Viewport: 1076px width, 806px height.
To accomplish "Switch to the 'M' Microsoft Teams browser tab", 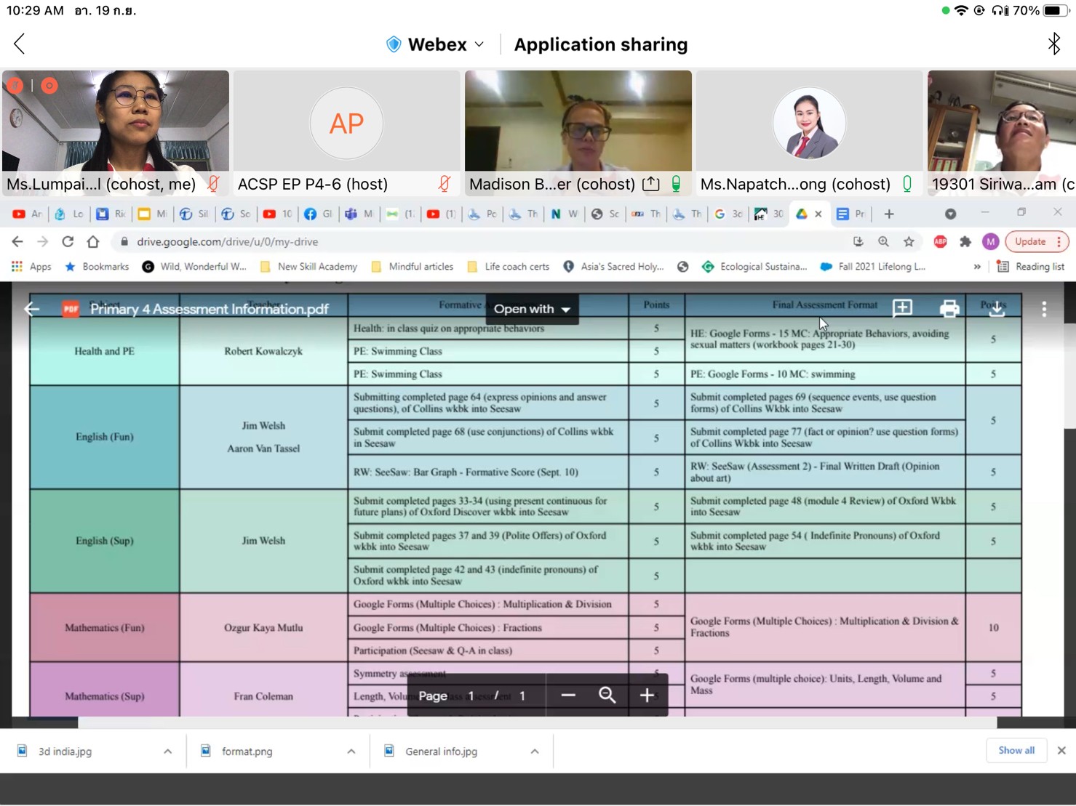I will [359, 214].
